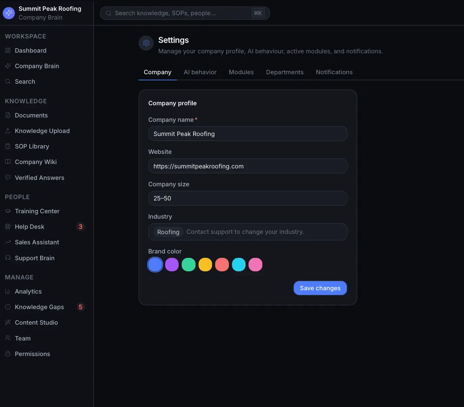
Task: Save changes to company profile
Action: (x=320, y=288)
